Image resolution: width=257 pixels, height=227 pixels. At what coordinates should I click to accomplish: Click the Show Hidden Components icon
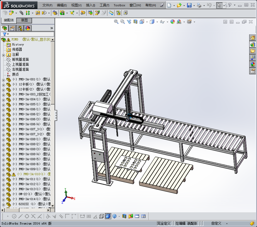click(55, 13)
